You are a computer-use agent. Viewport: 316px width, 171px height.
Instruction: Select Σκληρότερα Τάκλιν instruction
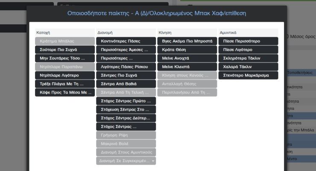click(x=248, y=58)
